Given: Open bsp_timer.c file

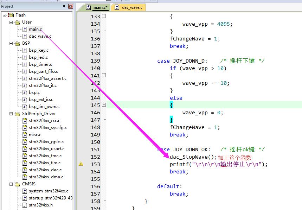Looking at the screenshot, I should pos(40,64).
